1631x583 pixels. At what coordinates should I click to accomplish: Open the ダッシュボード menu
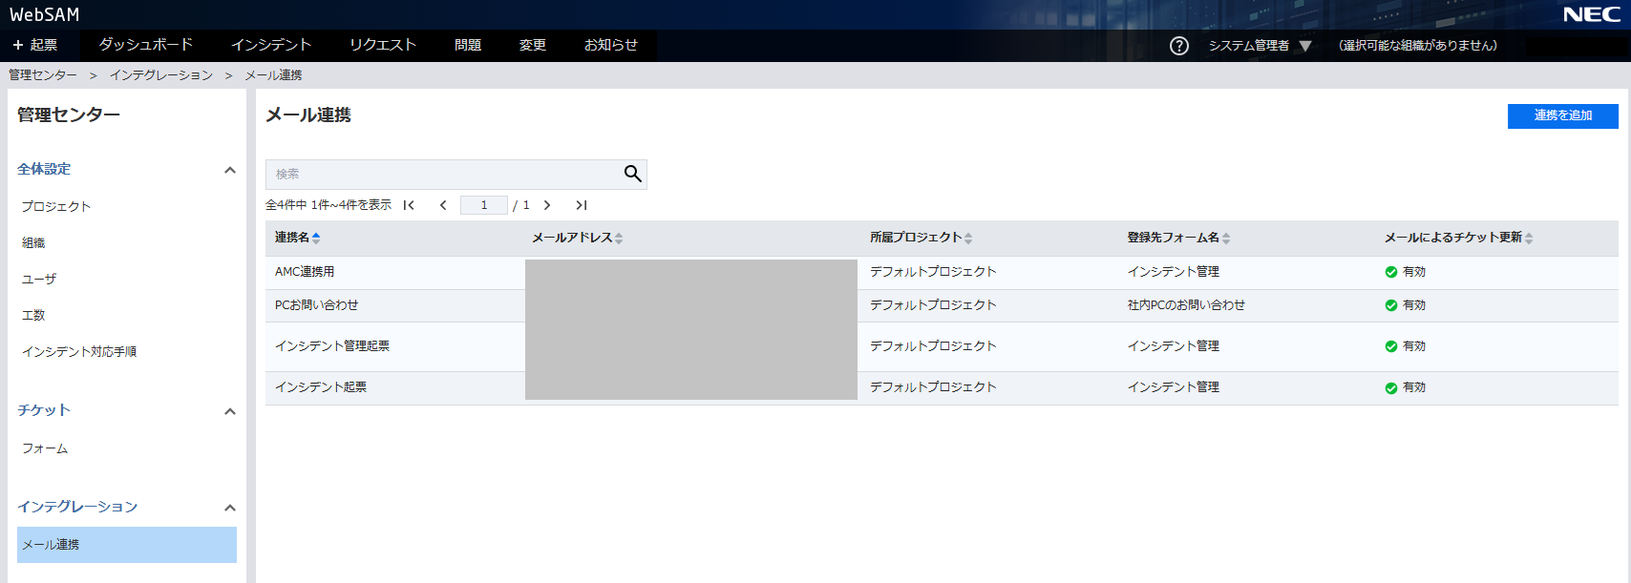point(145,45)
